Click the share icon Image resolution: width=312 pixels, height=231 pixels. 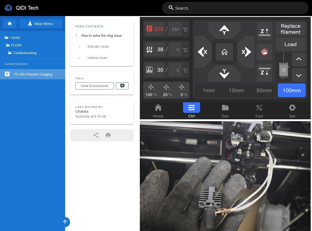tap(96, 135)
